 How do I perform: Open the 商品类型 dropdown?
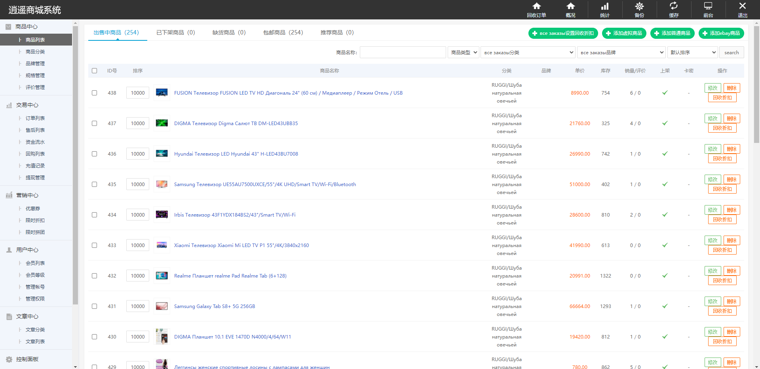click(x=464, y=52)
